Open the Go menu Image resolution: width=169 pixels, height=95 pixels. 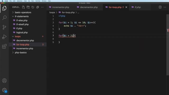point(29,1)
